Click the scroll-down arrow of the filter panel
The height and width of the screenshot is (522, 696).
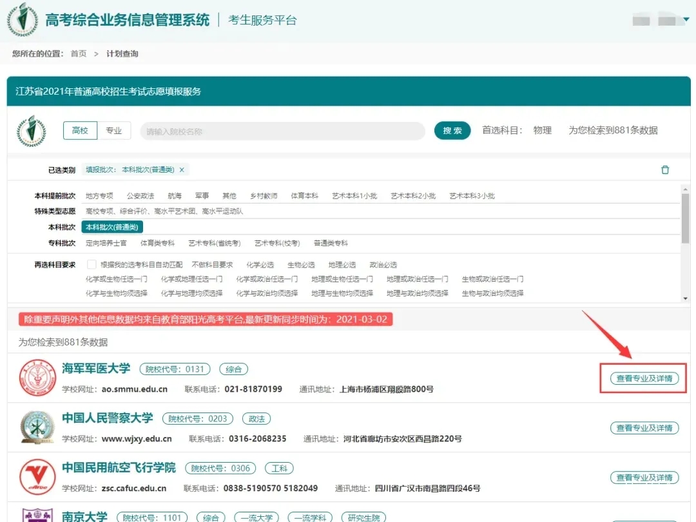tap(686, 298)
